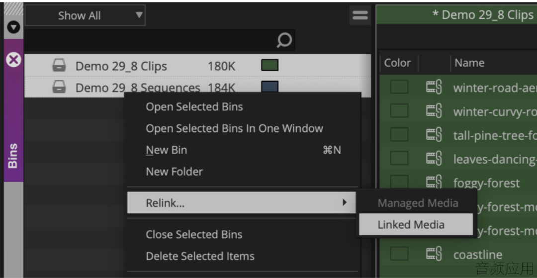Click the Demo 29_8 Clips bin icon
The image size is (537, 278).
(59, 65)
